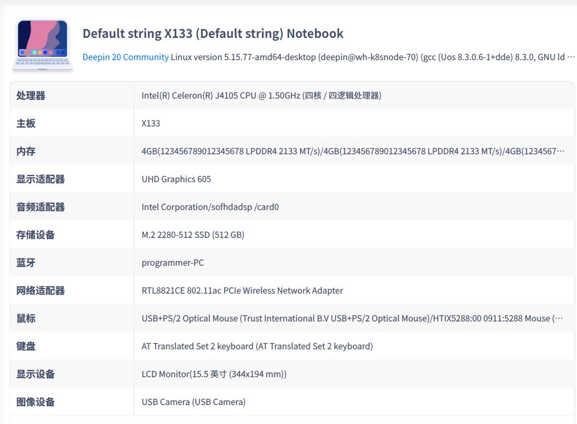Open the Deepin 20 Community link
The width and height of the screenshot is (577, 424).
click(x=125, y=57)
